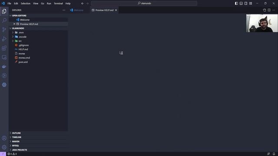Open the Source Control view
This screenshot has height=156, width=278.
(4, 29)
